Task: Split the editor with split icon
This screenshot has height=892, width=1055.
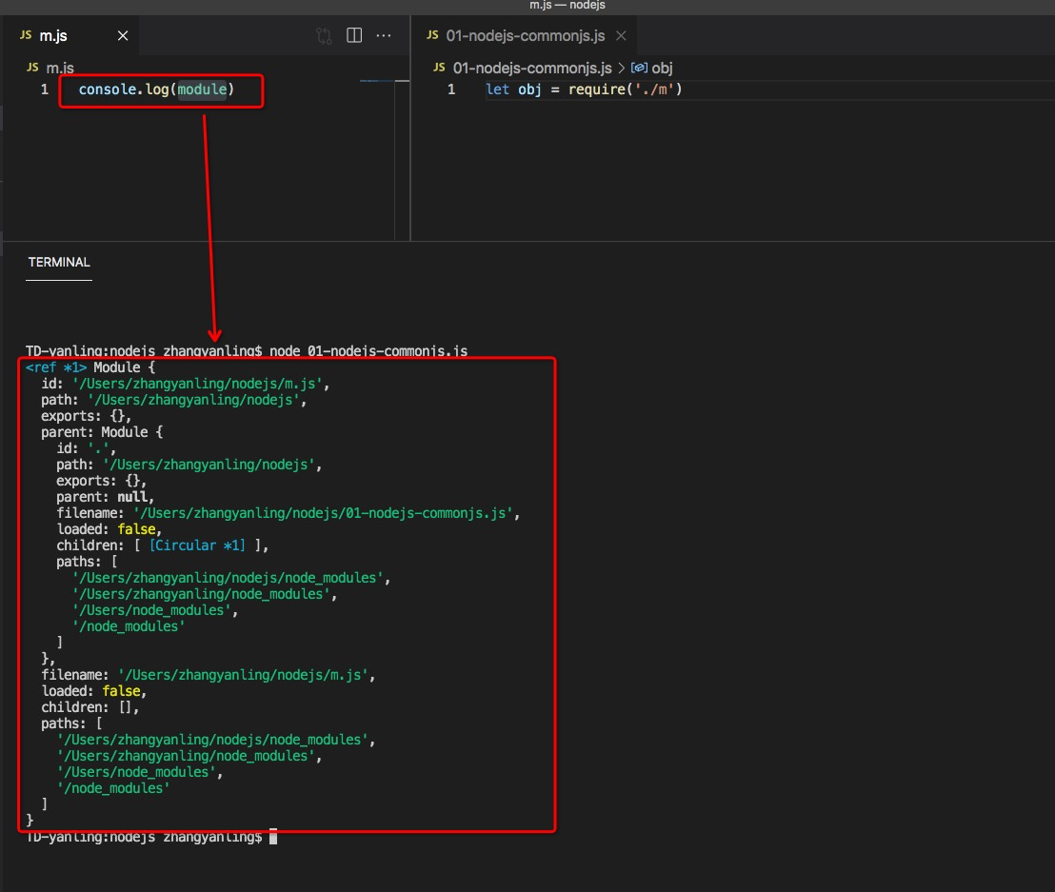Action: click(x=354, y=35)
